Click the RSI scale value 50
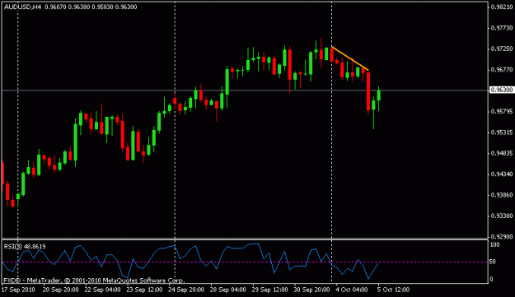 pyautogui.click(x=493, y=262)
